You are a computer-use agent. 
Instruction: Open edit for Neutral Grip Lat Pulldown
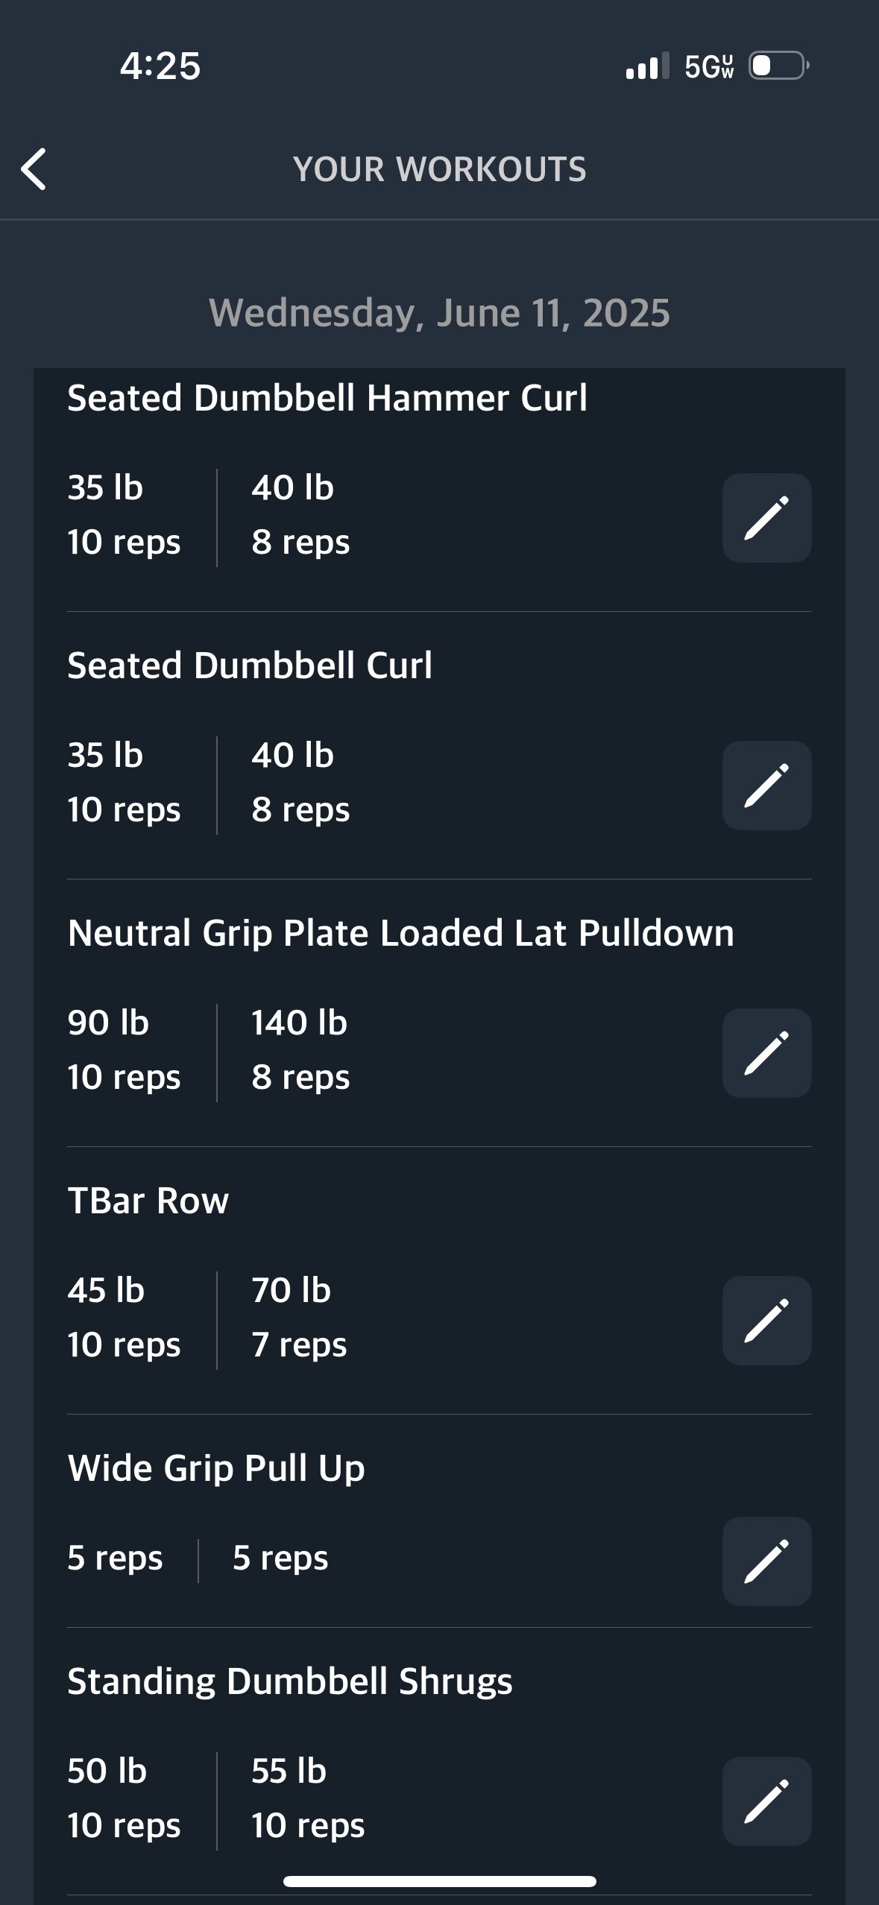click(x=766, y=1053)
